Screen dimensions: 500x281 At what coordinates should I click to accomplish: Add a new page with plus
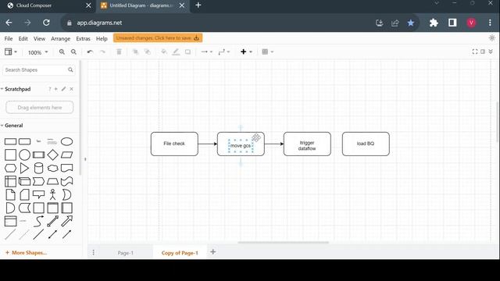[x=213, y=252]
